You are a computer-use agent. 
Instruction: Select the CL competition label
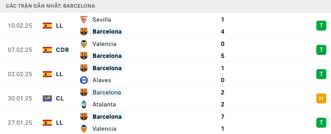tap(60, 98)
